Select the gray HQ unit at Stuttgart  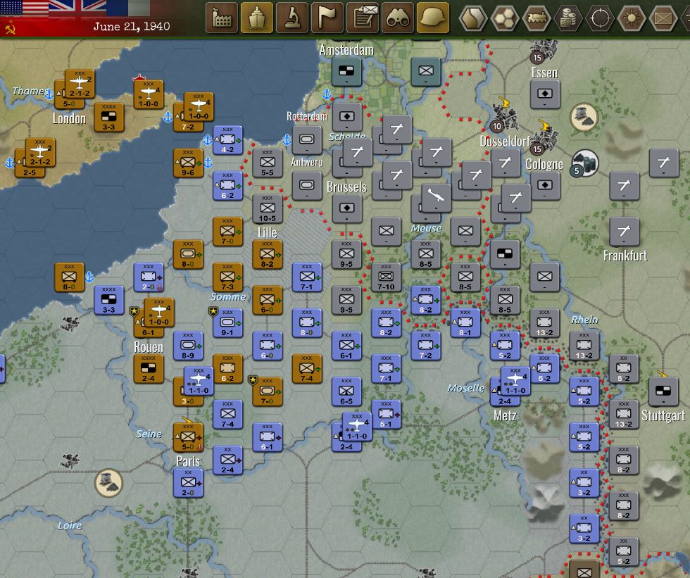click(663, 392)
